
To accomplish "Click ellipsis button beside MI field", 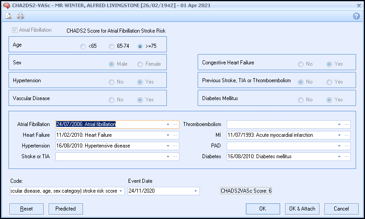I will coord(347,135).
